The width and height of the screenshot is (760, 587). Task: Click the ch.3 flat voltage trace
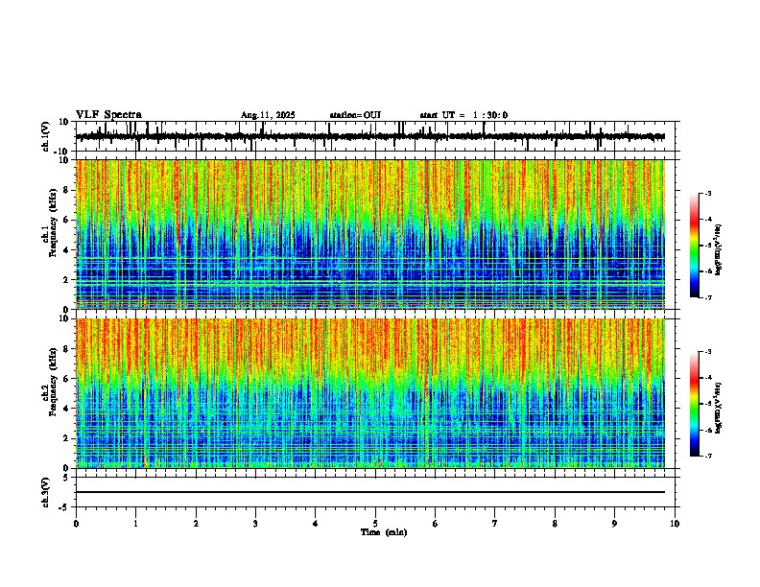click(370, 492)
